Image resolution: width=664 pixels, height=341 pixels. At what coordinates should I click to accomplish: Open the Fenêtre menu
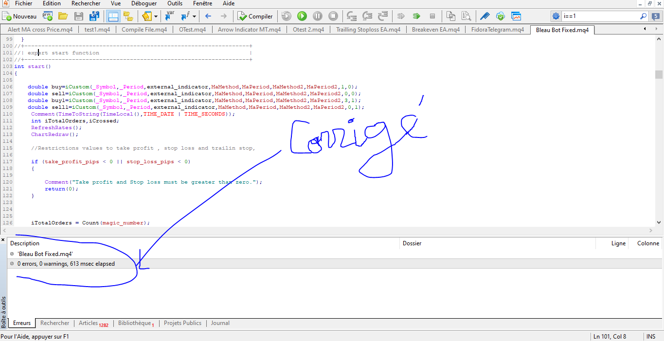point(203,3)
